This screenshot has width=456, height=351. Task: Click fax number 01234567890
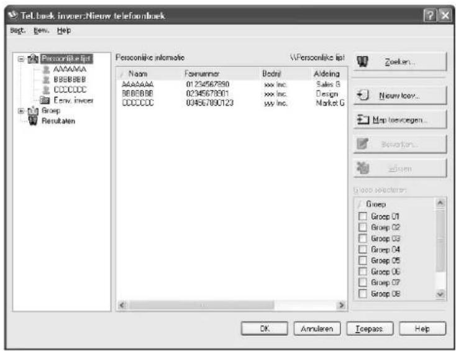click(207, 84)
